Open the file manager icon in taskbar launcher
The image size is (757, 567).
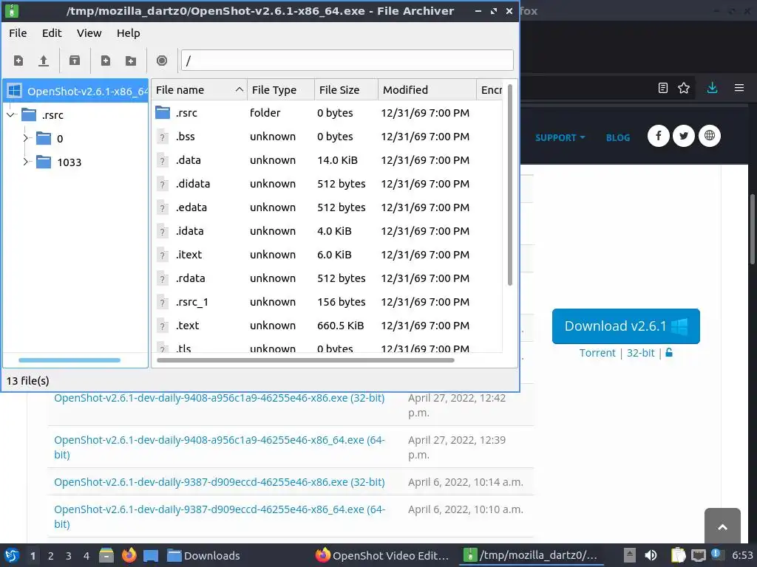click(106, 555)
